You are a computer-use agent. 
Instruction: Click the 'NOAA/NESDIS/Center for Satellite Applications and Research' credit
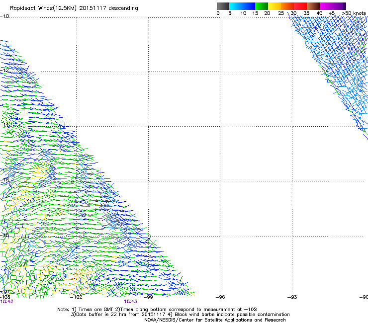215,320
